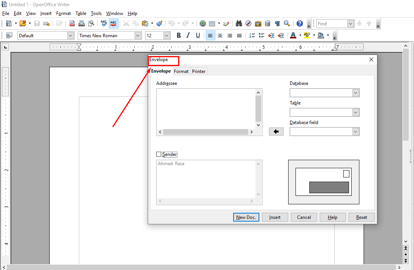Expand the Table dropdown in Envelope dialog
This screenshot has height=270, width=414.
(x=356, y=112)
